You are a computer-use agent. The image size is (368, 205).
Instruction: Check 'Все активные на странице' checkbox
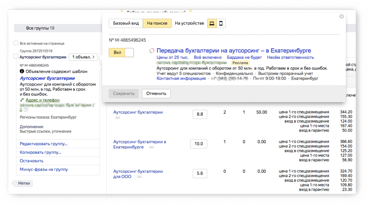pyautogui.click(x=16, y=43)
